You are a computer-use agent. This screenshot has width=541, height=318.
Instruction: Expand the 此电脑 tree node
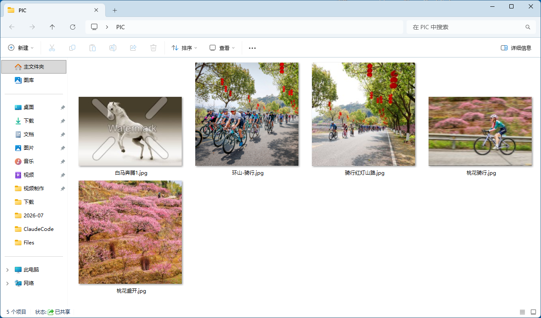coord(8,270)
